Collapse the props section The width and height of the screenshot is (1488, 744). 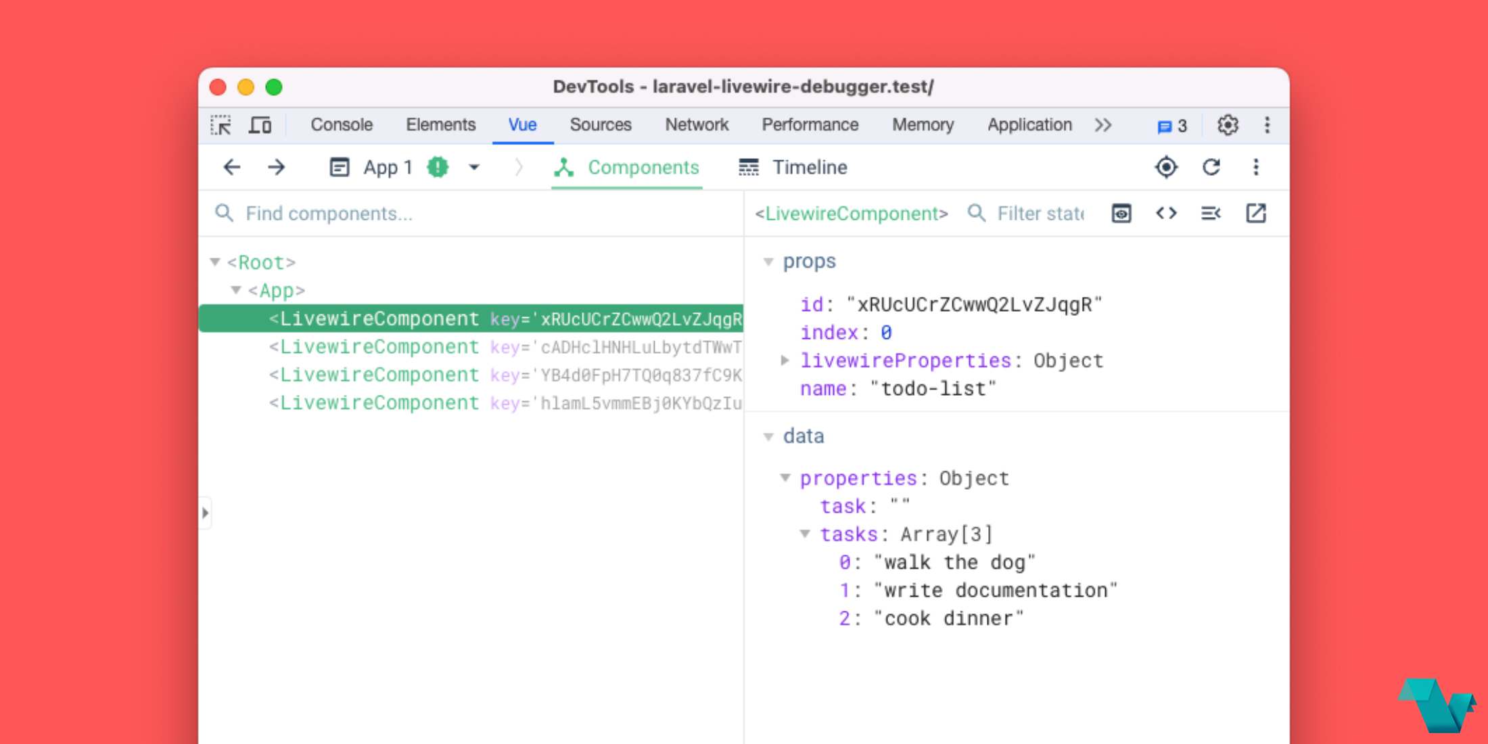(768, 262)
